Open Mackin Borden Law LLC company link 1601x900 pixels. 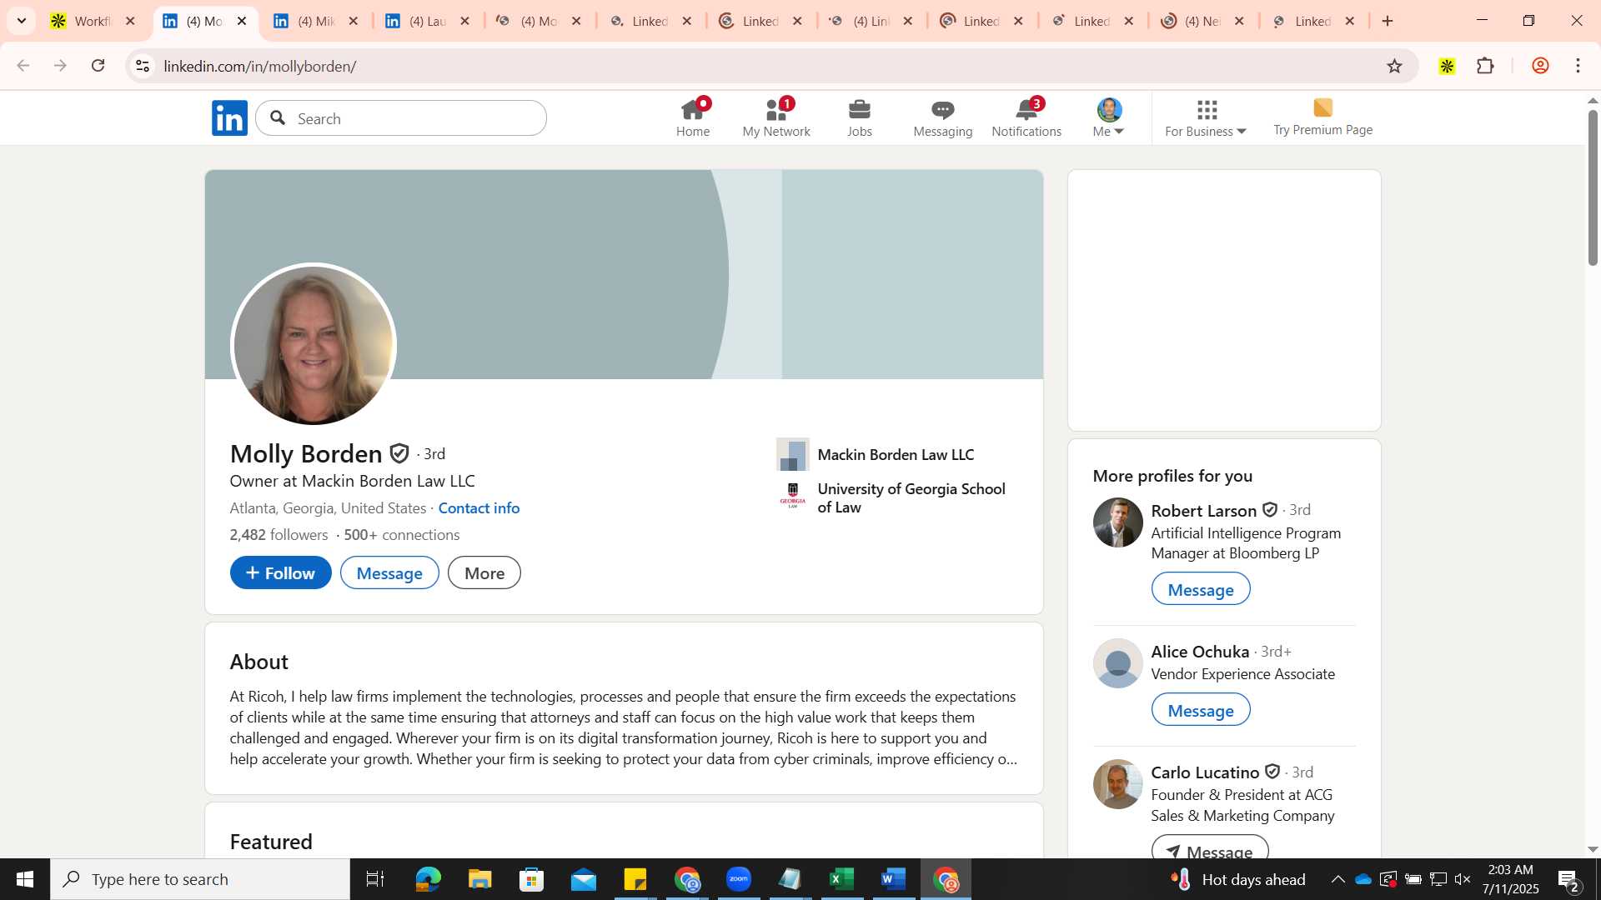coord(896,455)
